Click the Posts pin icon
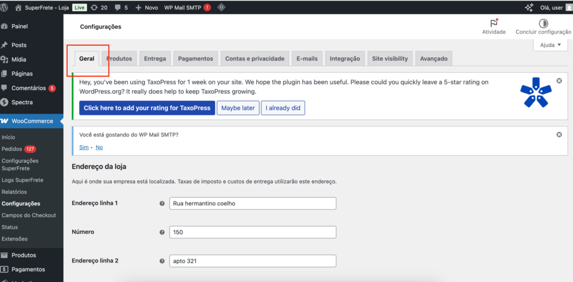This screenshot has width=573, height=282. point(4,45)
